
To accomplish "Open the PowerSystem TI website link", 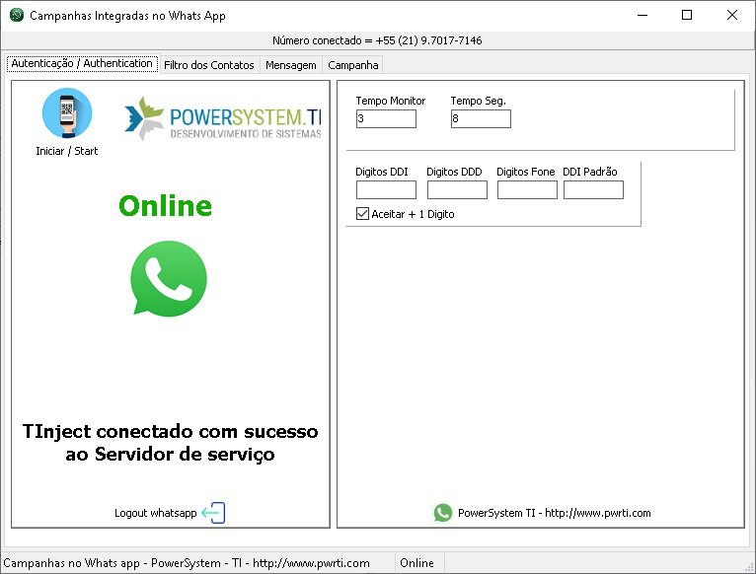I will click(x=554, y=513).
